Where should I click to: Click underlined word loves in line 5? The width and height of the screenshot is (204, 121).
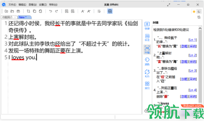(18, 57)
